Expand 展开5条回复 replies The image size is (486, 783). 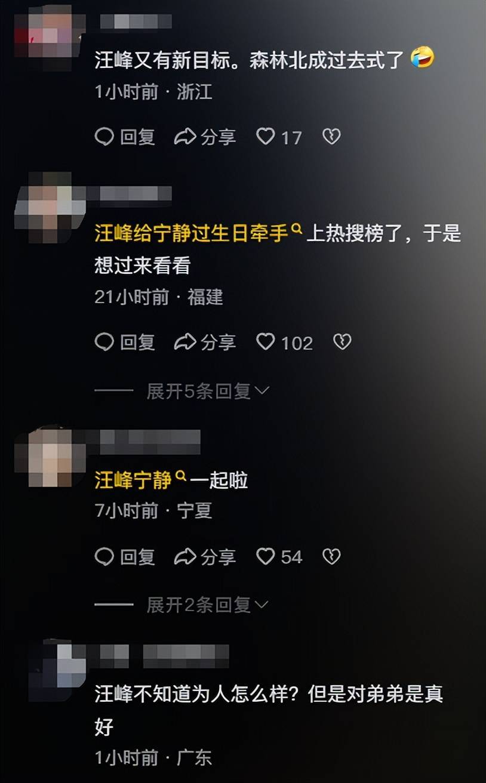tap(208, 391)
